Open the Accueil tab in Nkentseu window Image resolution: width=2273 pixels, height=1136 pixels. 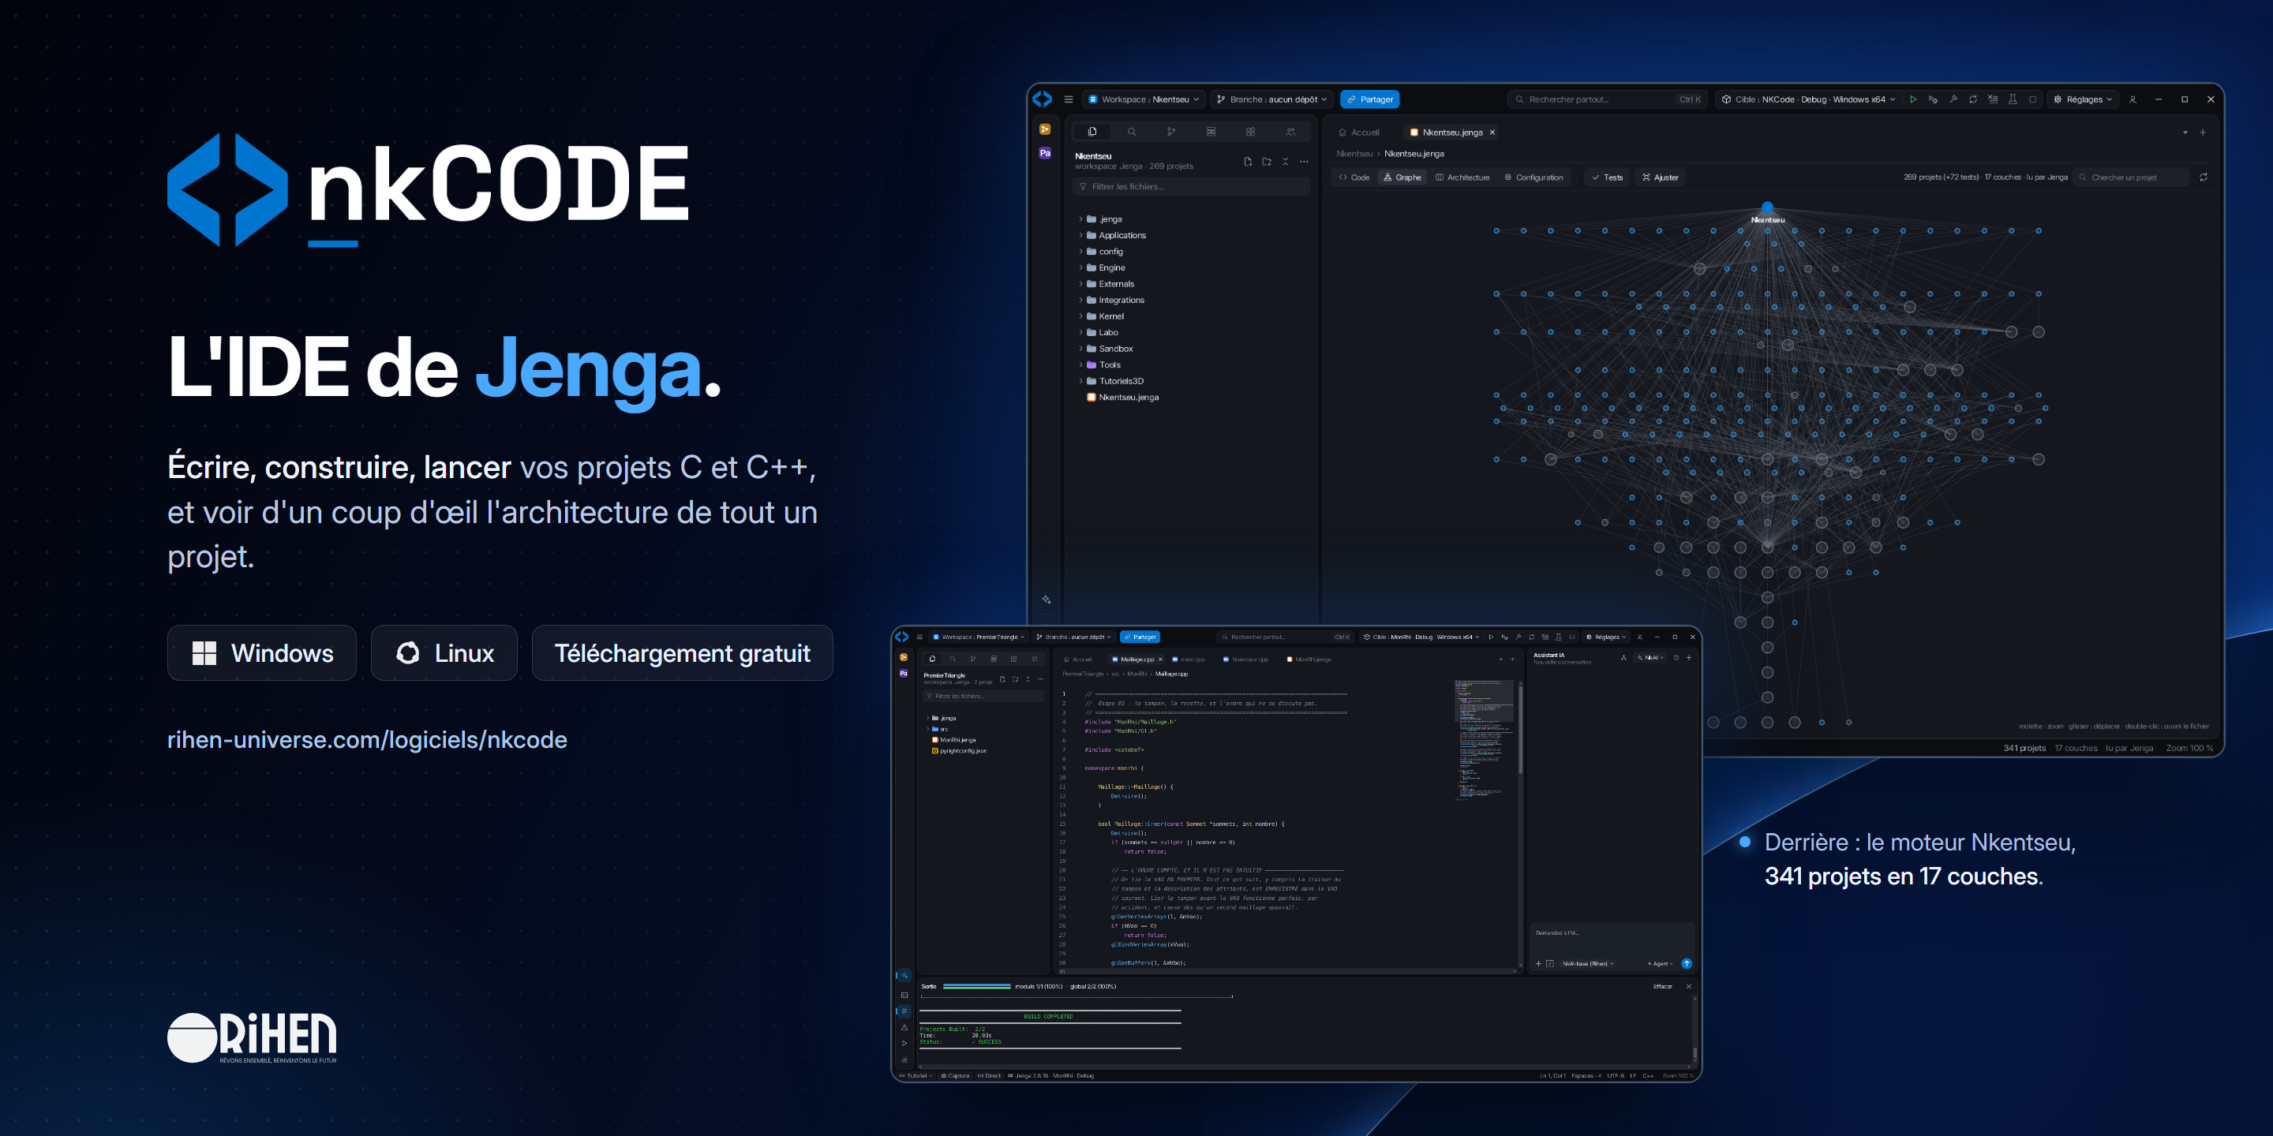pos(1359,133)
